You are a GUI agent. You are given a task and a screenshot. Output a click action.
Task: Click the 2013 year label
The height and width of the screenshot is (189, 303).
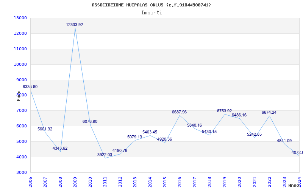click(x=135, y=182)
